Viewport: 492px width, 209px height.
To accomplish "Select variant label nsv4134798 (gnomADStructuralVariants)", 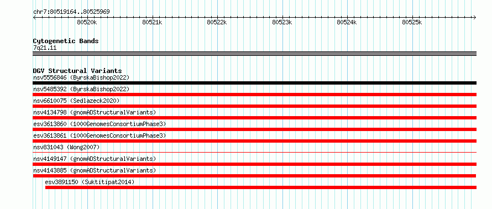I will pos(95,112).
